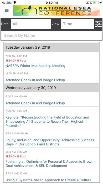
Task: Select the Wednesday January 30, 2019 header
Action: (x=51, y=88)
